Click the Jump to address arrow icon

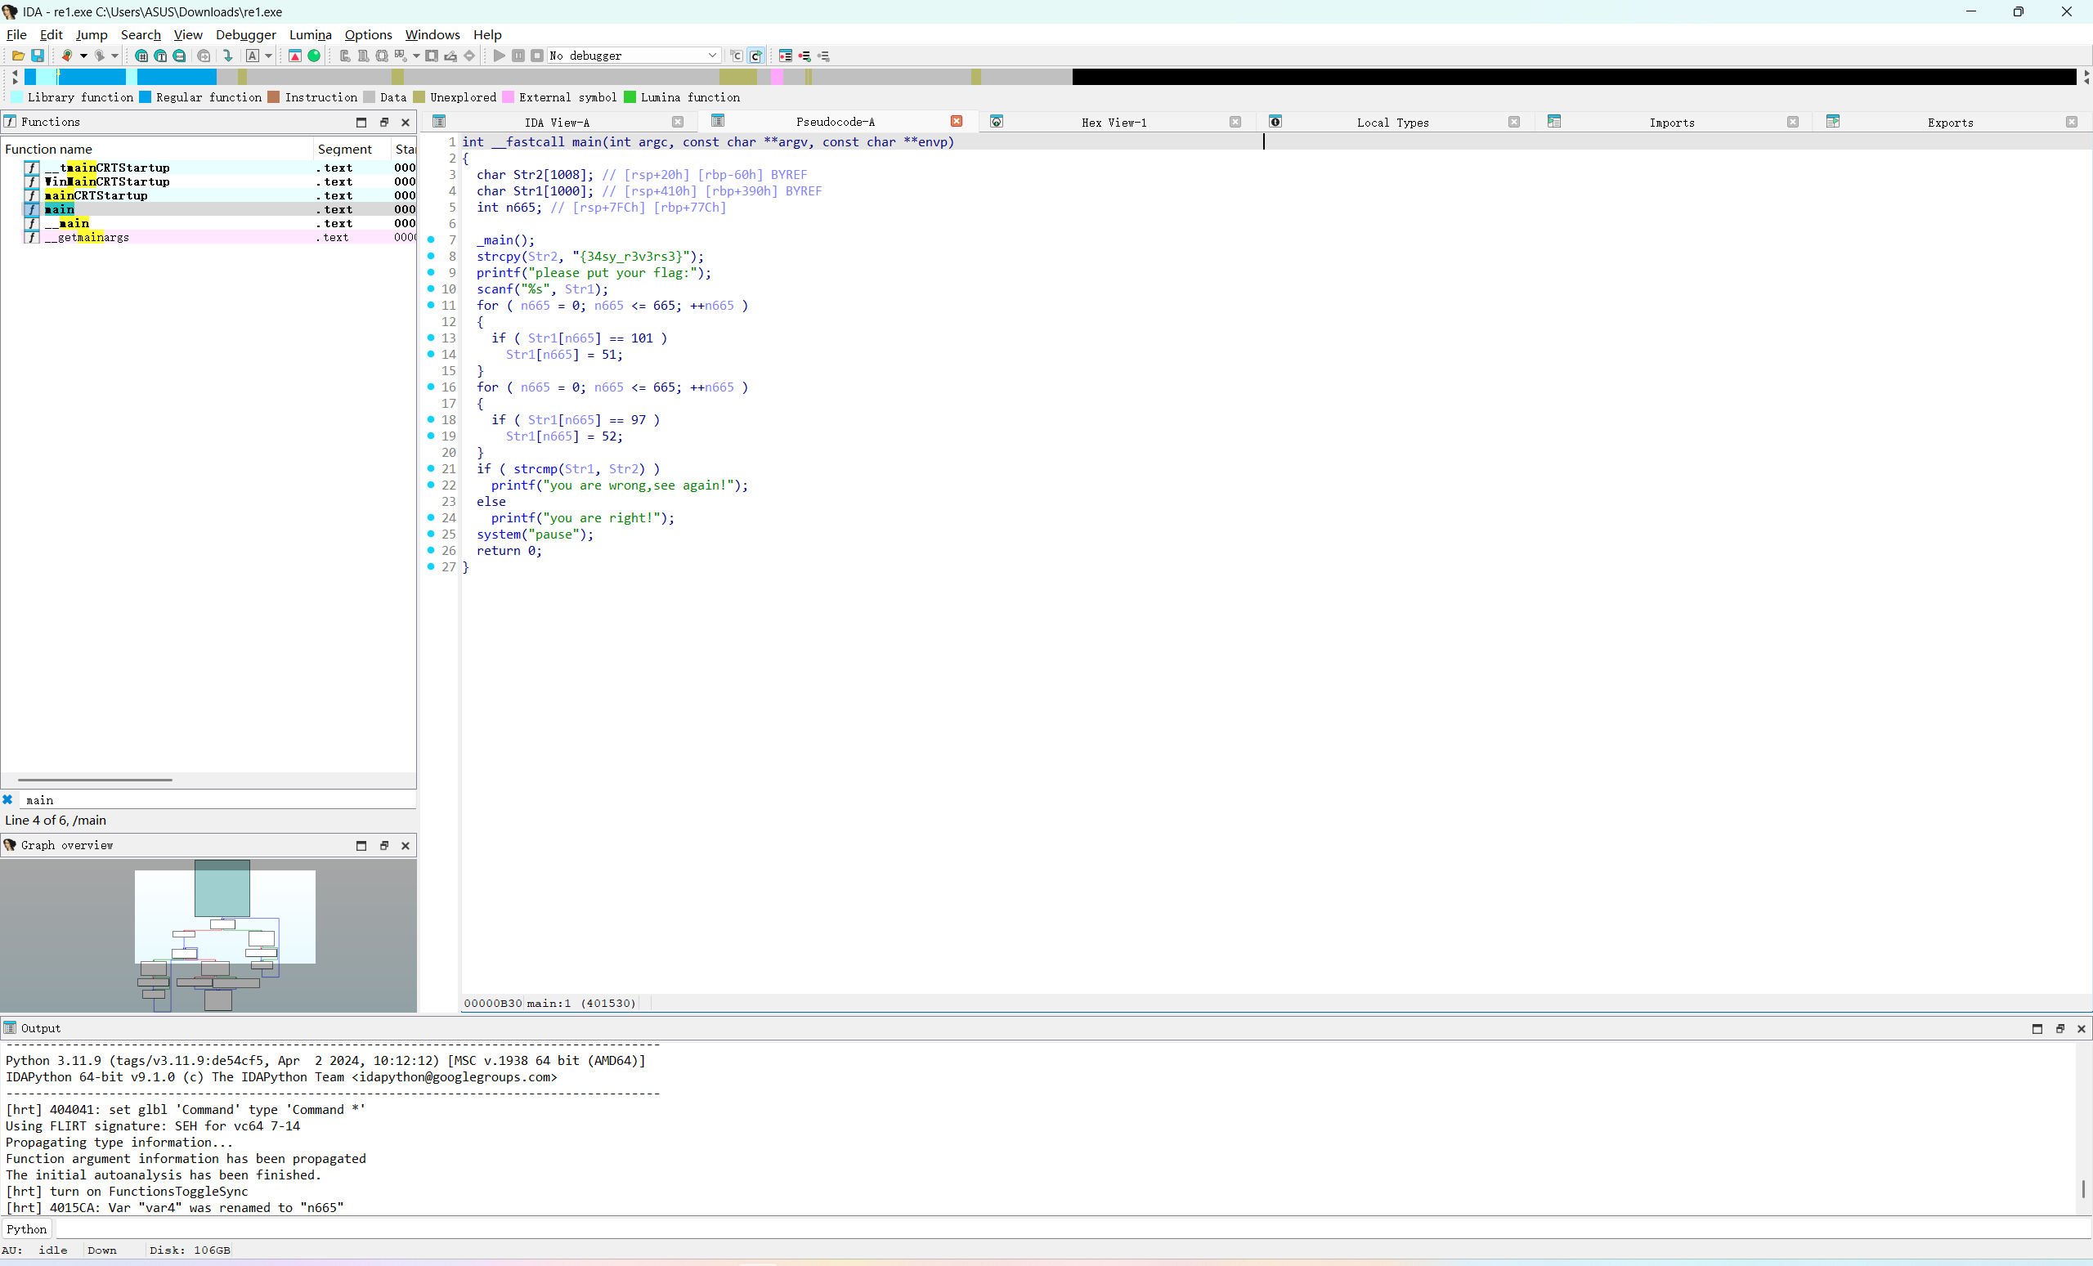pos(227,56)
